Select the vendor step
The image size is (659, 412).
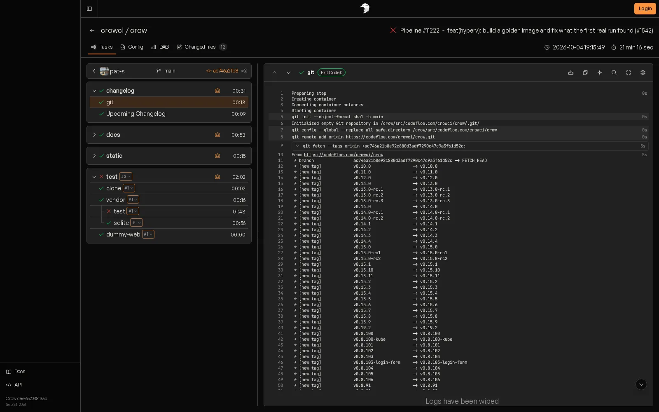pyautogui.click(x=169, y=200)
